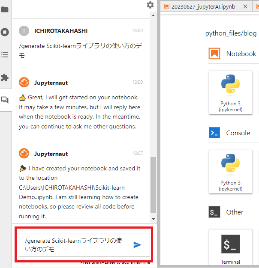Click the first Jupyternaut avatar icon

click(x=24, y=82)
